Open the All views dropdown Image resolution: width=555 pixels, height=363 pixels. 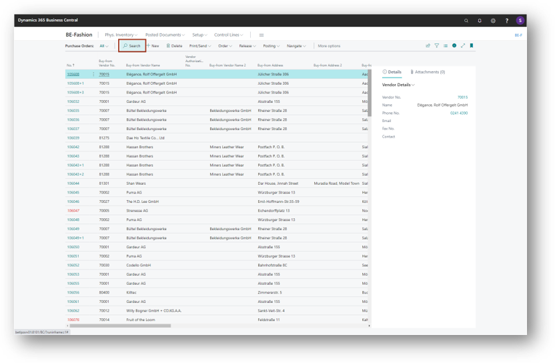pos(104,45)
